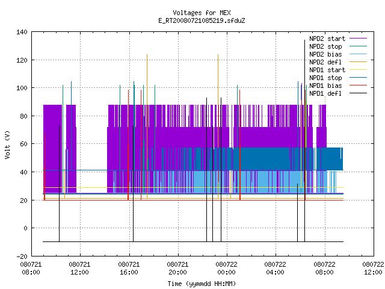Click the 'NPD2 start' legend label
The width and height of the screenshot is (385, 289).
[x=327, y=39]
